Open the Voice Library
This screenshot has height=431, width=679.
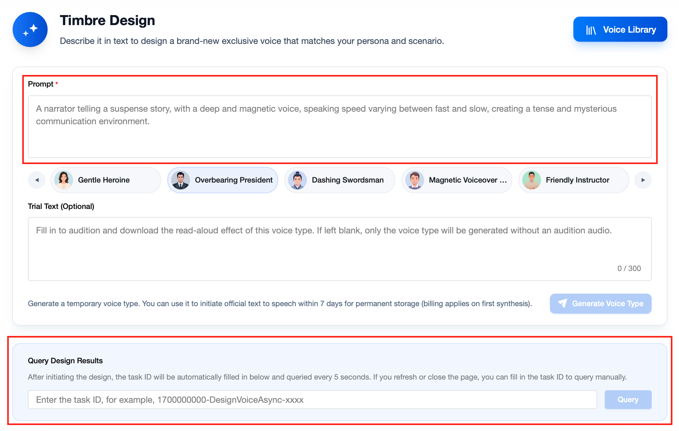click(x=620, y=29)
